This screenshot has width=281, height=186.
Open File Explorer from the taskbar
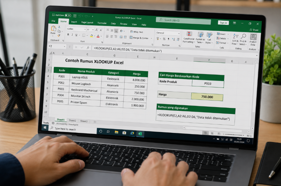[116, 132]
